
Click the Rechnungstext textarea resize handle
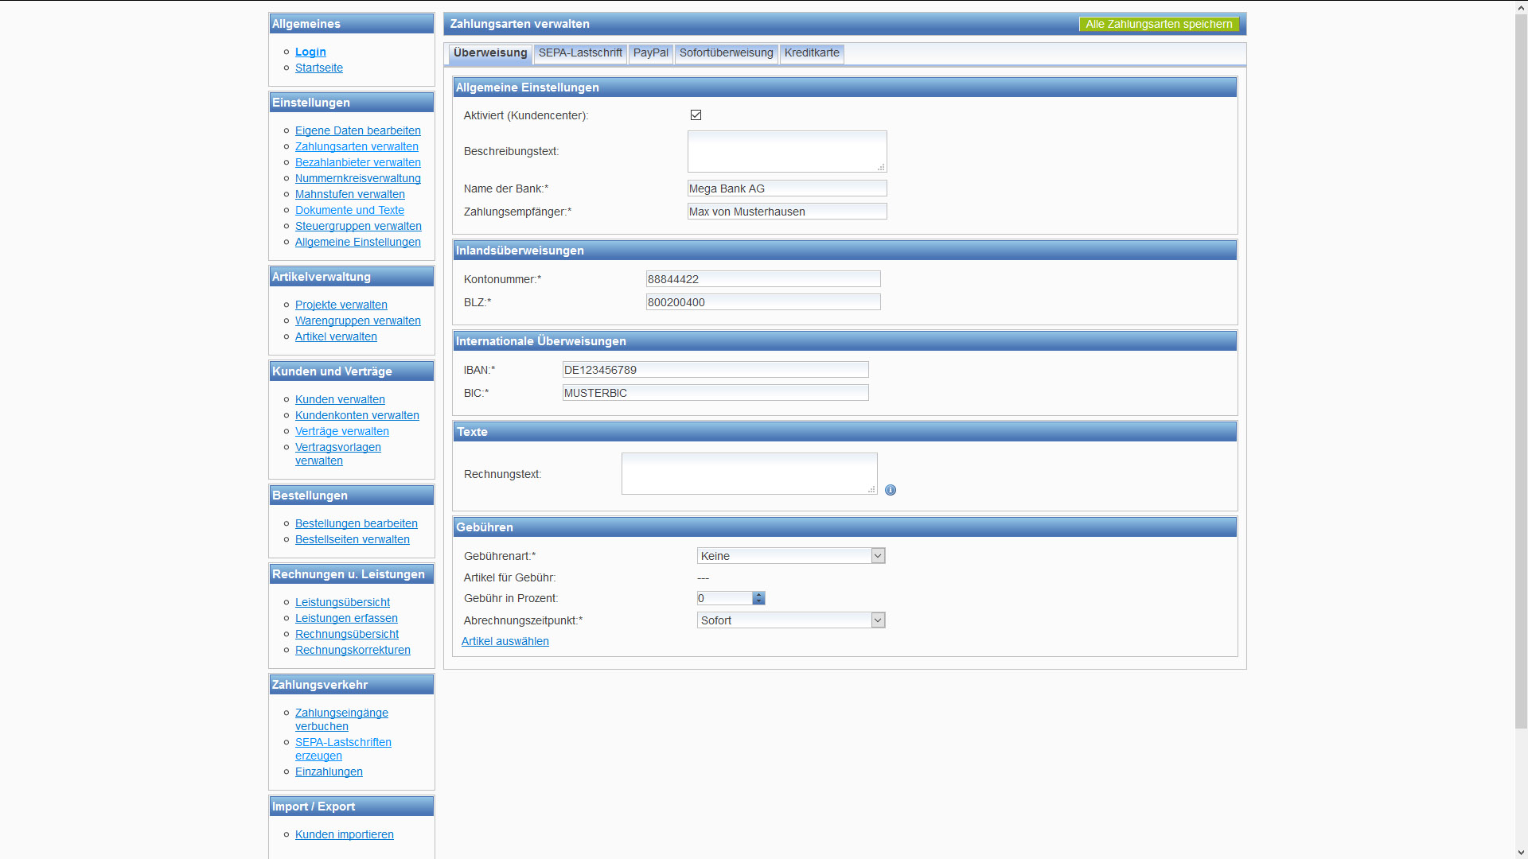[871, 489]
